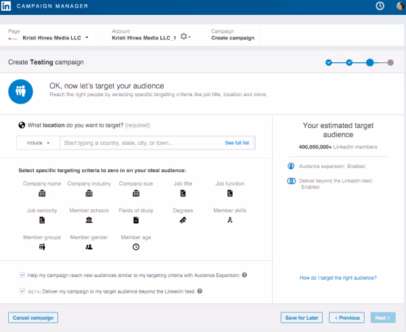Click Deliver beyond LinkedIn feed status icon
Viewport: 406px width, 332px height.
tap(291, 181)
